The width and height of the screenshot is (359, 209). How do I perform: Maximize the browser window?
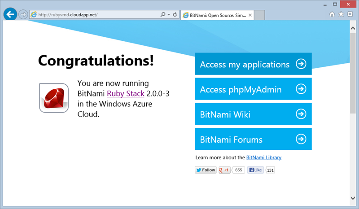pyautogui.click(x=335, y=4)
